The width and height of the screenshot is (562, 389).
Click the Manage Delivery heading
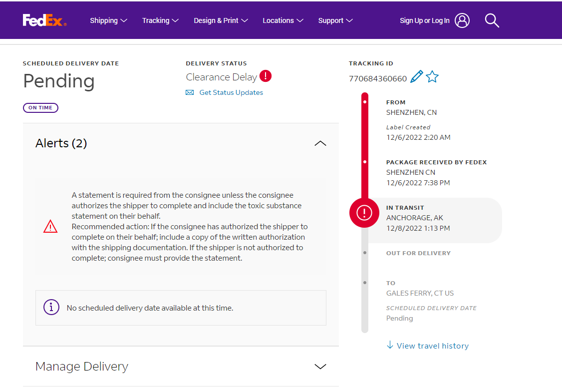(x=82, y=367)
